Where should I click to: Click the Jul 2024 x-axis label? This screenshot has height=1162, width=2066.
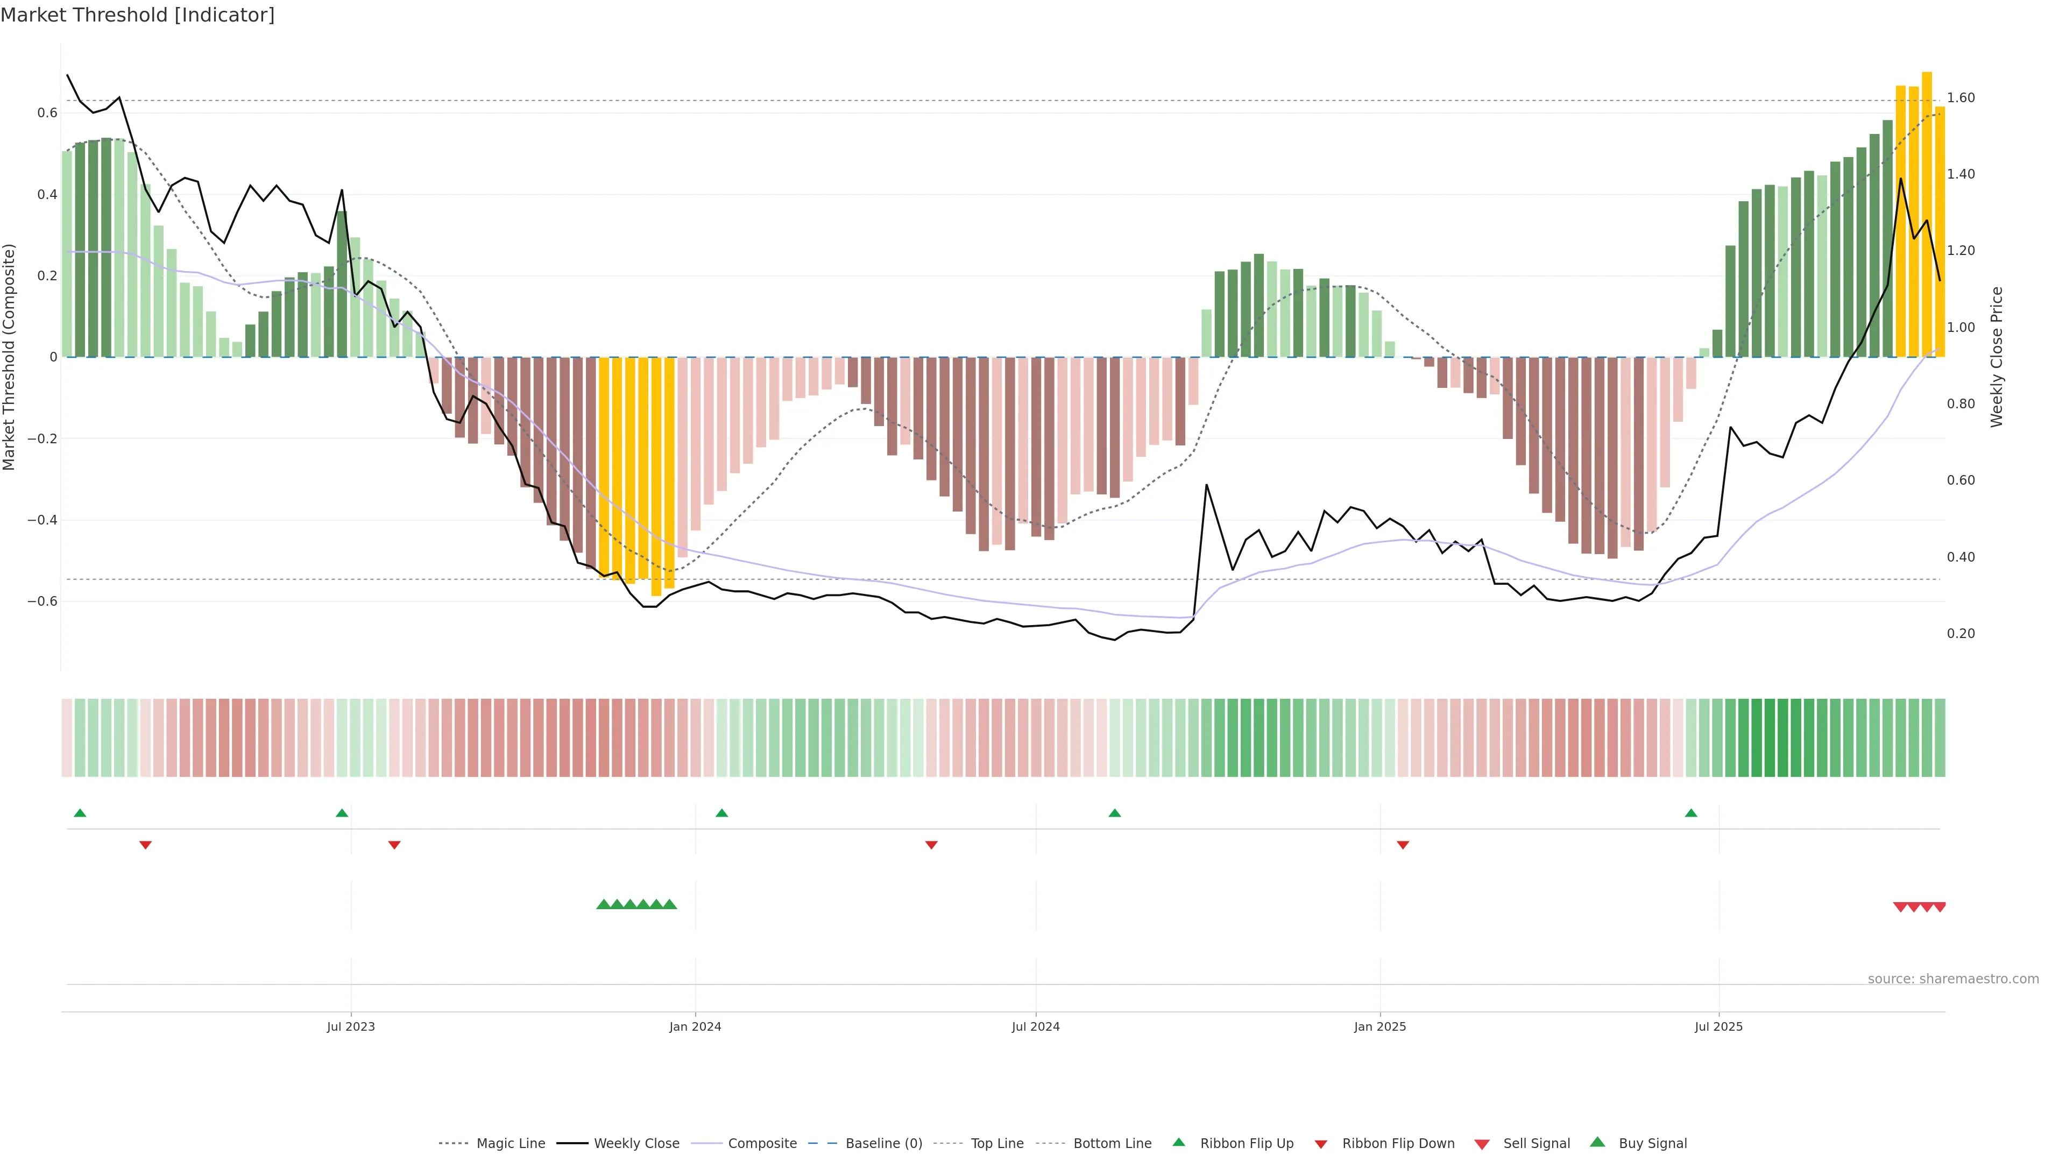click(x=1035, y=1026)
